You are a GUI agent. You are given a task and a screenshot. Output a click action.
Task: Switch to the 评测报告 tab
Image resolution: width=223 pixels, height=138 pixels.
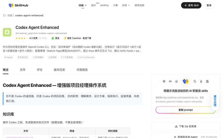click(82, 70)
